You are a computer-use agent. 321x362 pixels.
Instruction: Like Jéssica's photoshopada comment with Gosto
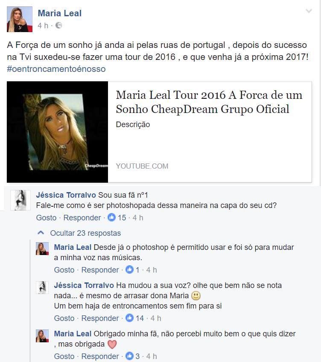coord(46,218)
